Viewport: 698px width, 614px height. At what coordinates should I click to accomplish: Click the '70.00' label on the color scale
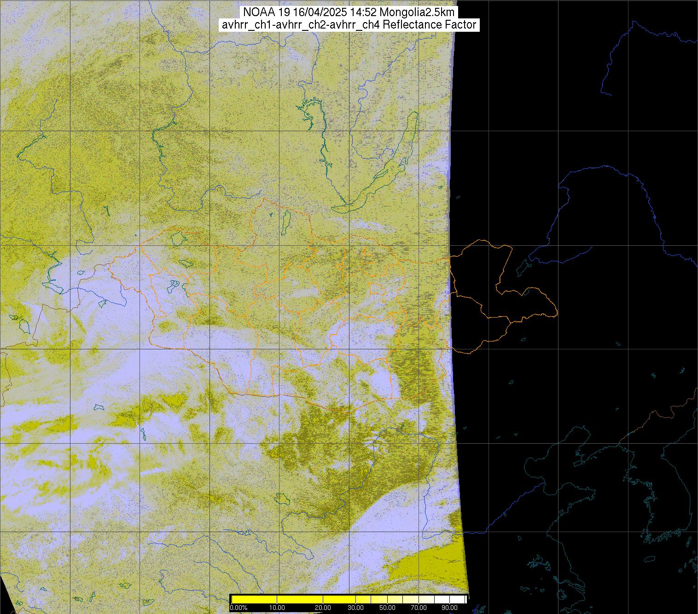pos(419,608)
